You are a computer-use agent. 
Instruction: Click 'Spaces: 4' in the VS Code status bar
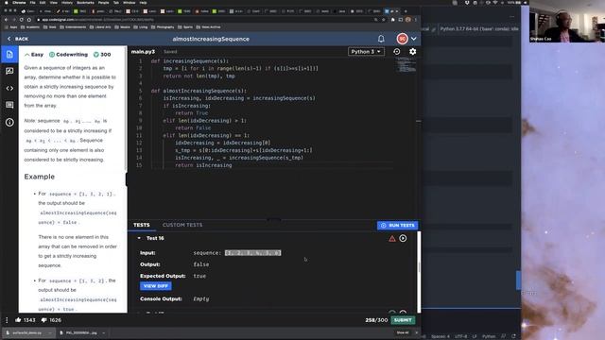(x=441, y=336)
